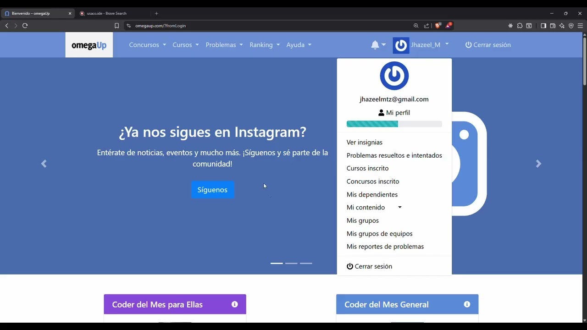This screenshot has width=587, height=330.
Task: Click the Jhazeel_M avatar in navbar
Action: coord(401,45)
